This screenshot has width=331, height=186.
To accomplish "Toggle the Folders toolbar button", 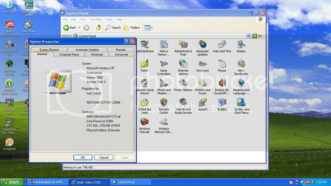I will 132,28.
